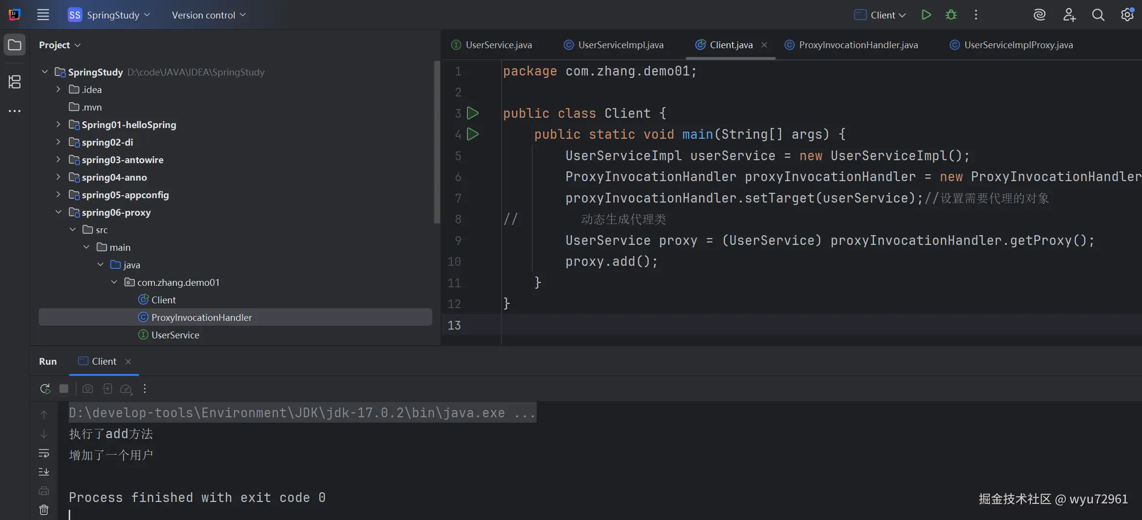Collapse the spring06-proxy module

click(x=58, y=212)
